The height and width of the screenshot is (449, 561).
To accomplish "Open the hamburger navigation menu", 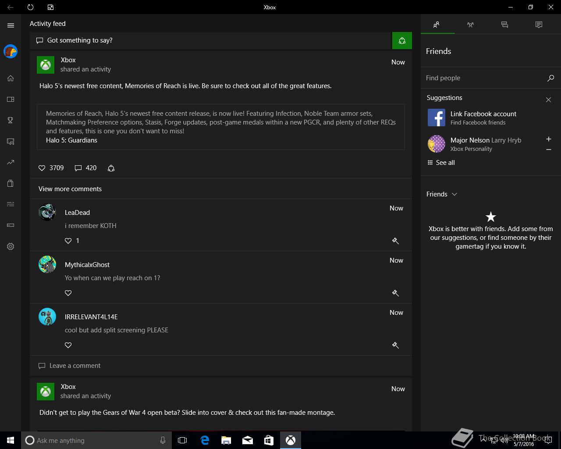I will 11,25.
